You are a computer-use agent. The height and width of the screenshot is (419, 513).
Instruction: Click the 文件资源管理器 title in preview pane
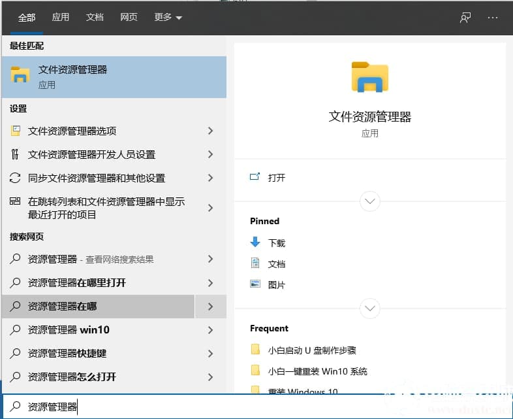(x=369, y=116)
